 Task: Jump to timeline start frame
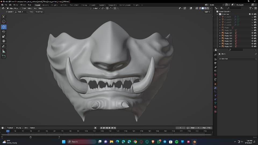pyautogui.click(x=101, y=128)
